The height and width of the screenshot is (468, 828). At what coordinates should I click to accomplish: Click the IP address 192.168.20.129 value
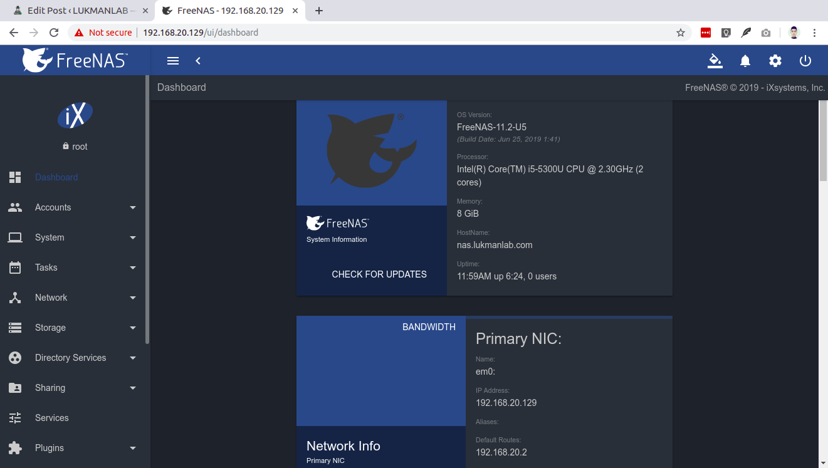(x=506, y=403)
